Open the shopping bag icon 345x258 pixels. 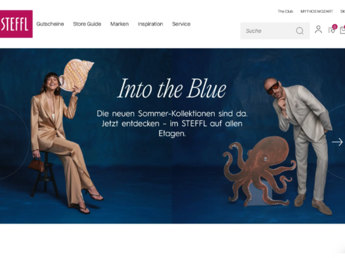342,30
